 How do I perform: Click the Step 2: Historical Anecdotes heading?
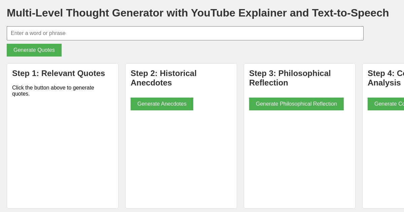point(164,78)
